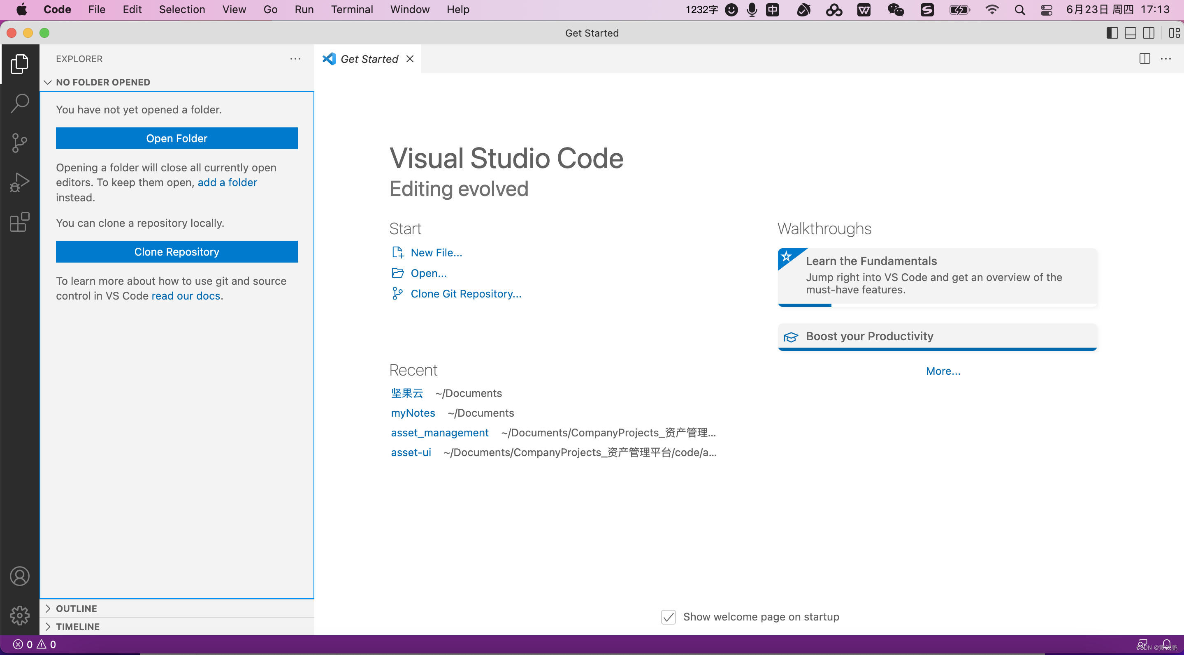
Task: Toggle Show welcome page on startup
Action: point(669,617)
